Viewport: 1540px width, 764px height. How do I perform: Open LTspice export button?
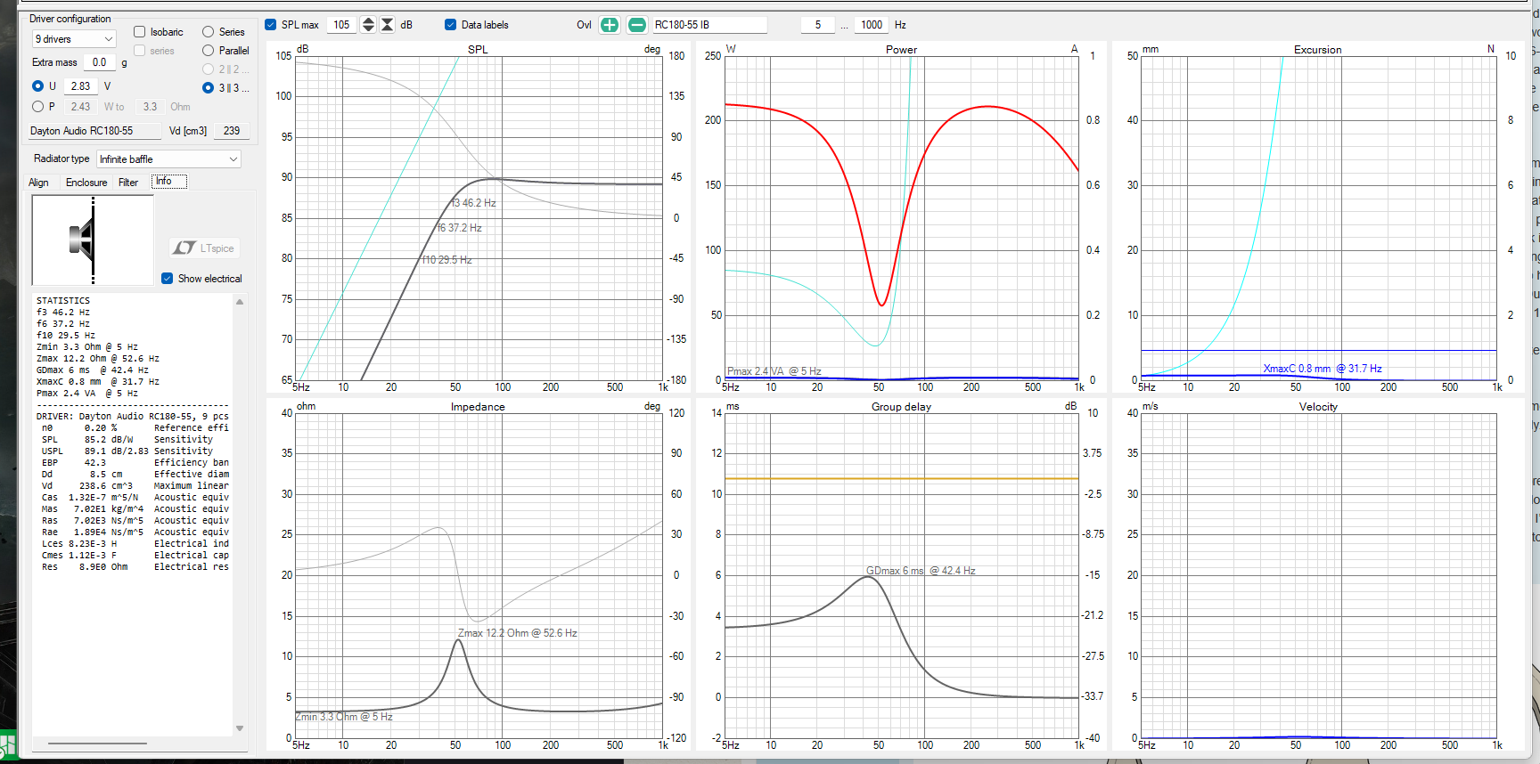[x=204, y=248]
